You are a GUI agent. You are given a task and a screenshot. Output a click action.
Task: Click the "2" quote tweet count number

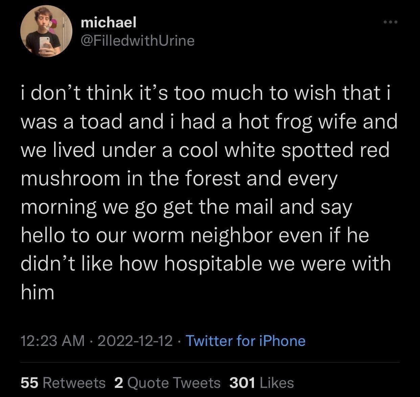click(x=118, y=383)
